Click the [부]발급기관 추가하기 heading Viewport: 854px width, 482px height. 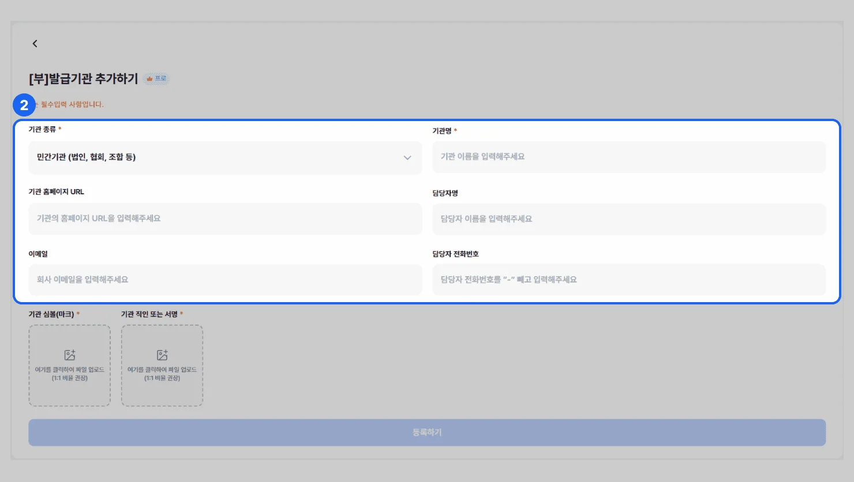84,78
